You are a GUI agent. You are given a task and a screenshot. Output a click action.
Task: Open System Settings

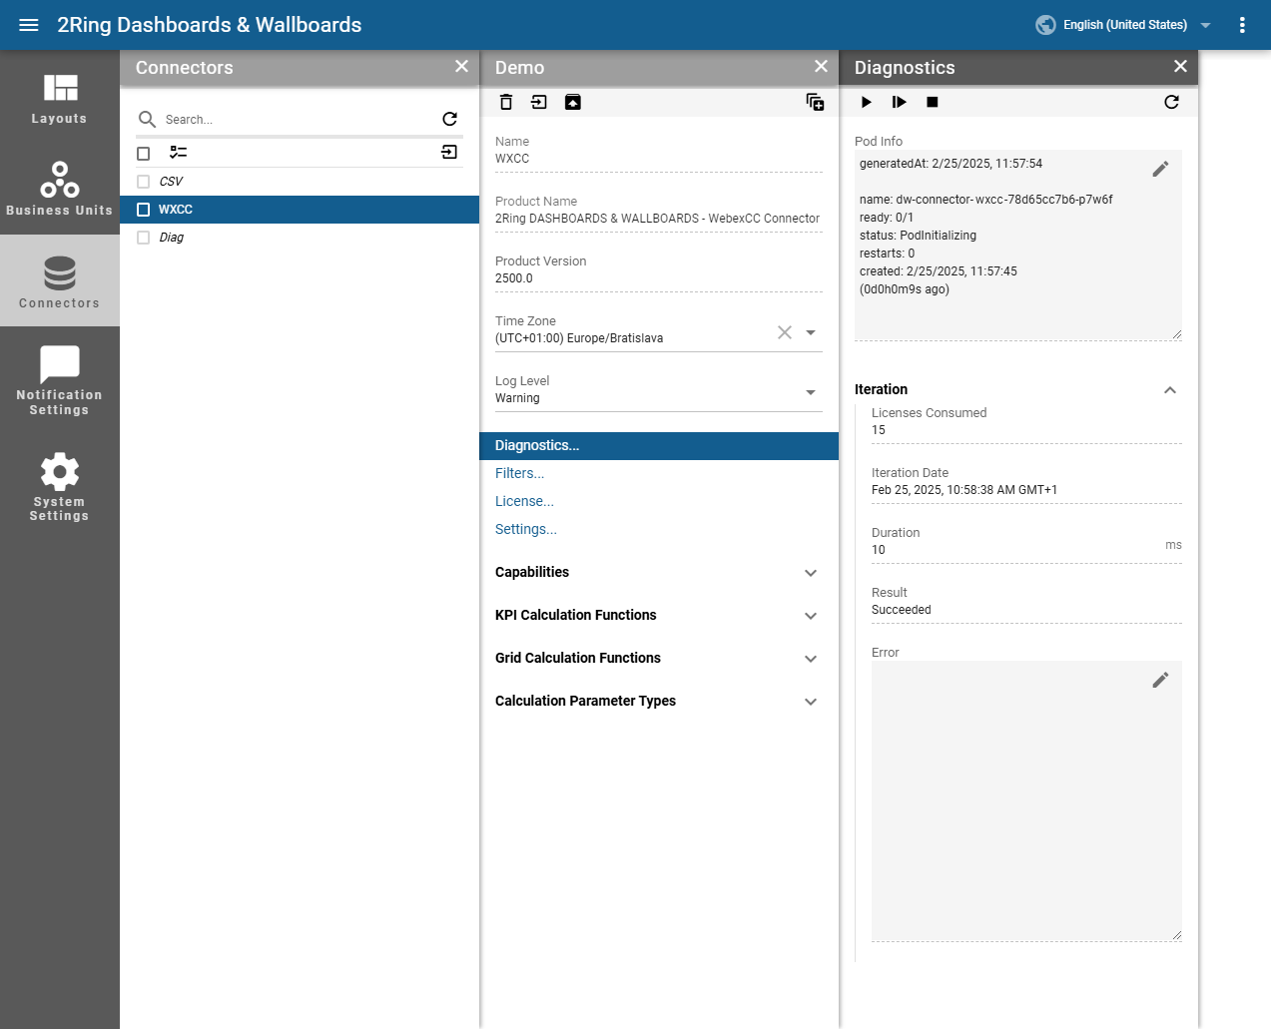(x=60, y=486)
